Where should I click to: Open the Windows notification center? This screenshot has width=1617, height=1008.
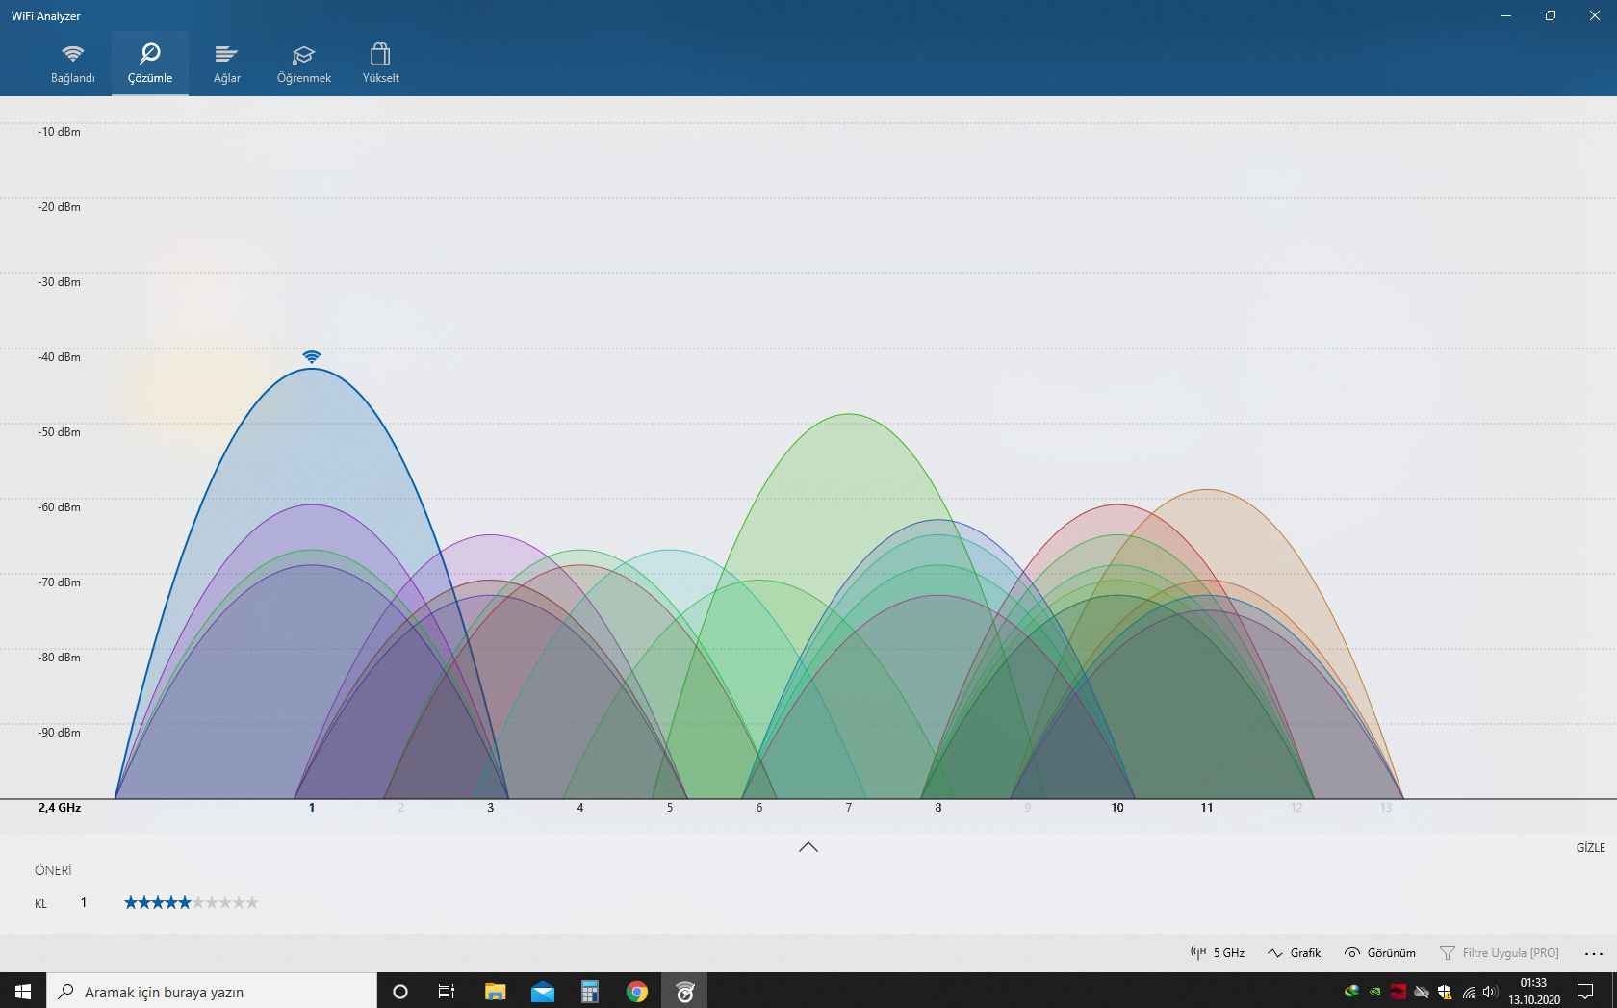click(1585, 992)
